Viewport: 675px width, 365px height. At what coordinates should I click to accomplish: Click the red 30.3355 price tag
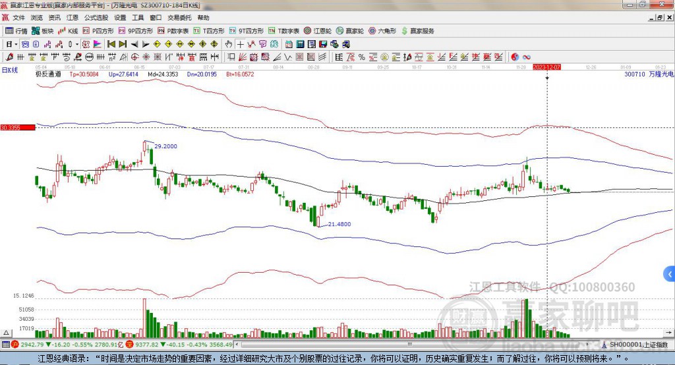pyautogui.click(x=18, y=127)
